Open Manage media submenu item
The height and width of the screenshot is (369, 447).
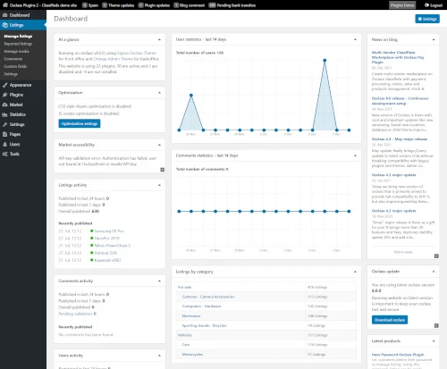[x=17, y=51]
